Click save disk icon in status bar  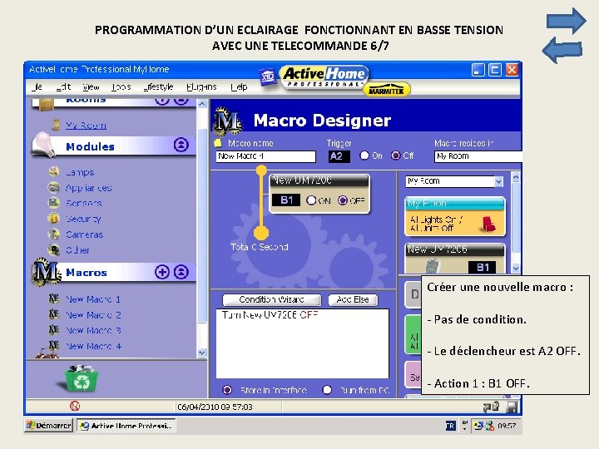pyautogui.click(x=512, y=407)
